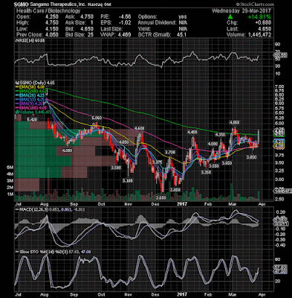Image resolution: width=292 pixels, height=298 pixels.
Task: Click the Chg value +0.600
Action: tap(264, 22)
